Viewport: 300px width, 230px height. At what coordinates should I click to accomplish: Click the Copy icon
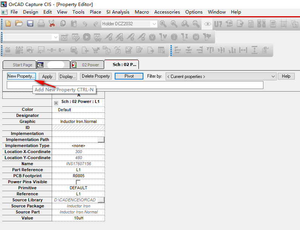[x=63, y=24]
